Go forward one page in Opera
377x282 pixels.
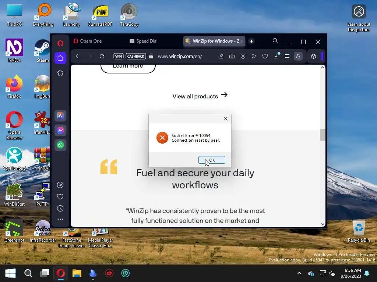(x=91, y=56)
